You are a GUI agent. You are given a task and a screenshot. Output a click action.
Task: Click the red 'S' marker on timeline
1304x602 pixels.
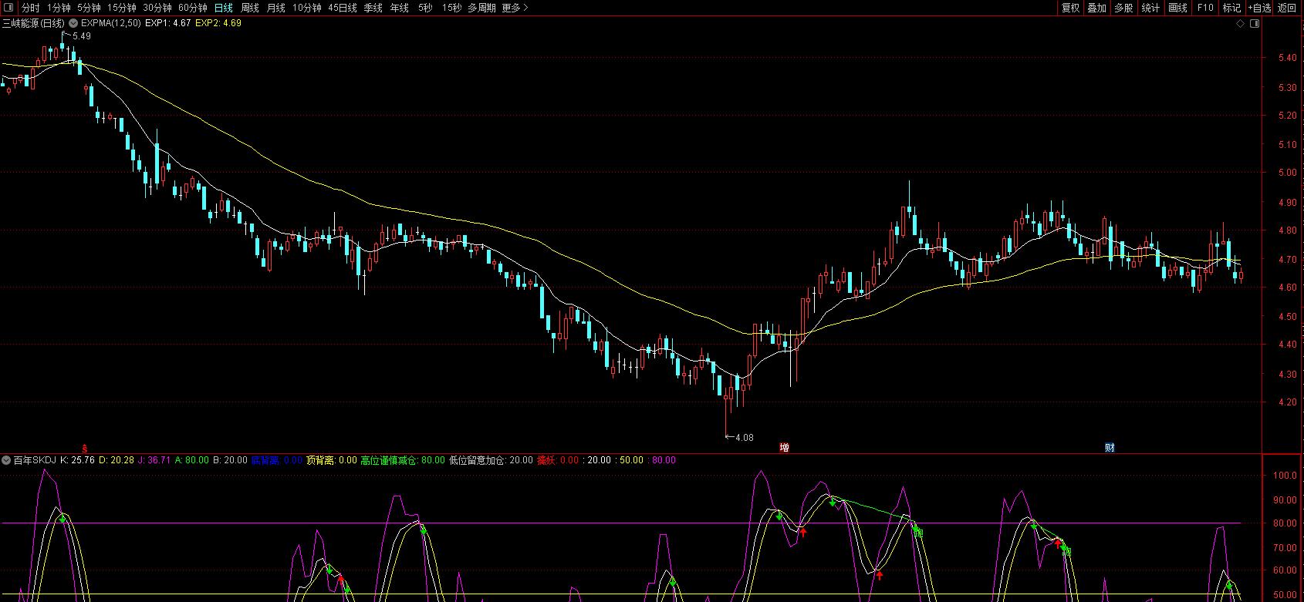(85, 448)
